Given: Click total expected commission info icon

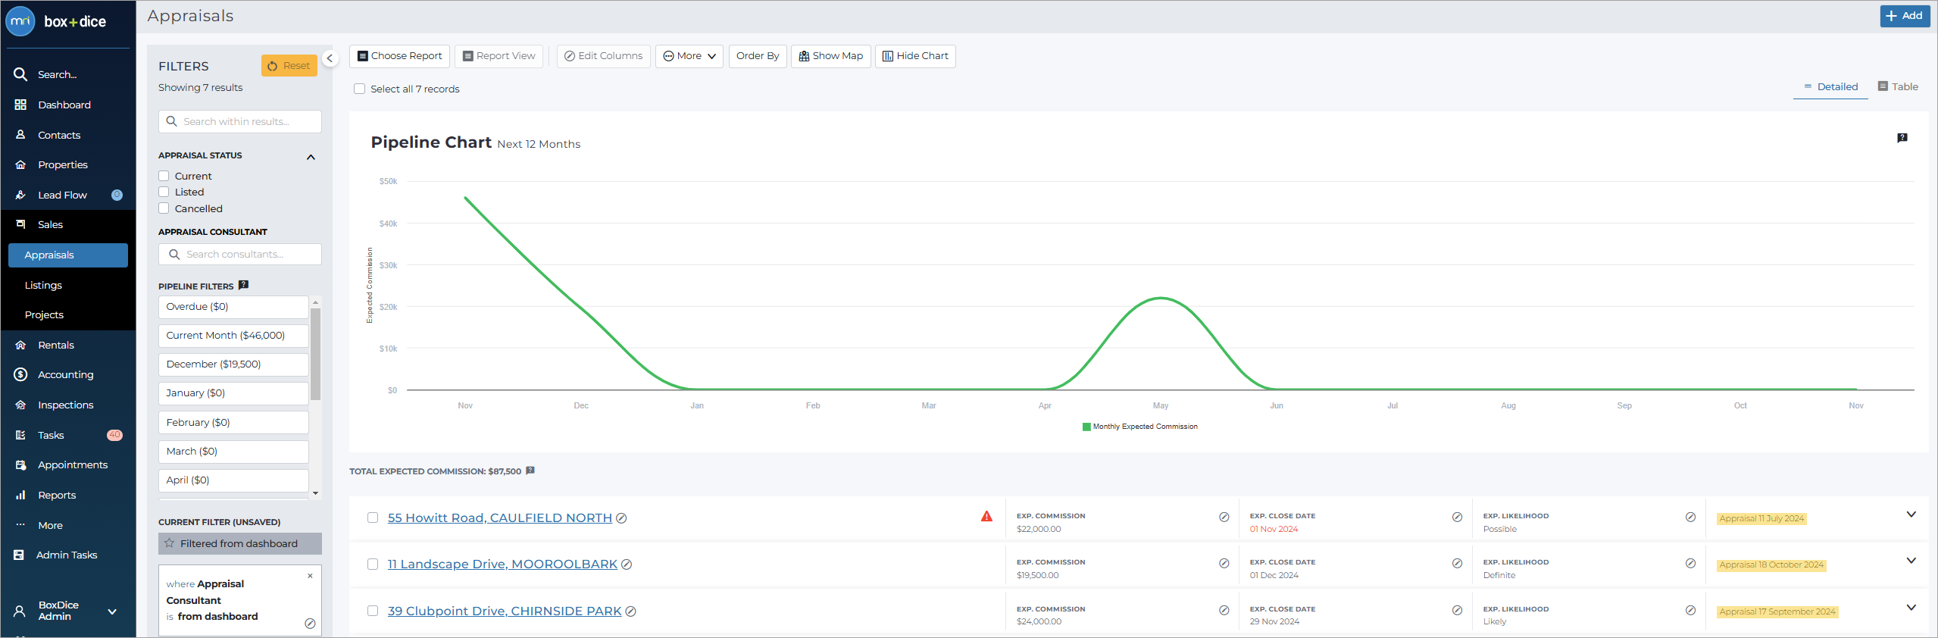Looking at the screenshot, I should click(530, 471).
